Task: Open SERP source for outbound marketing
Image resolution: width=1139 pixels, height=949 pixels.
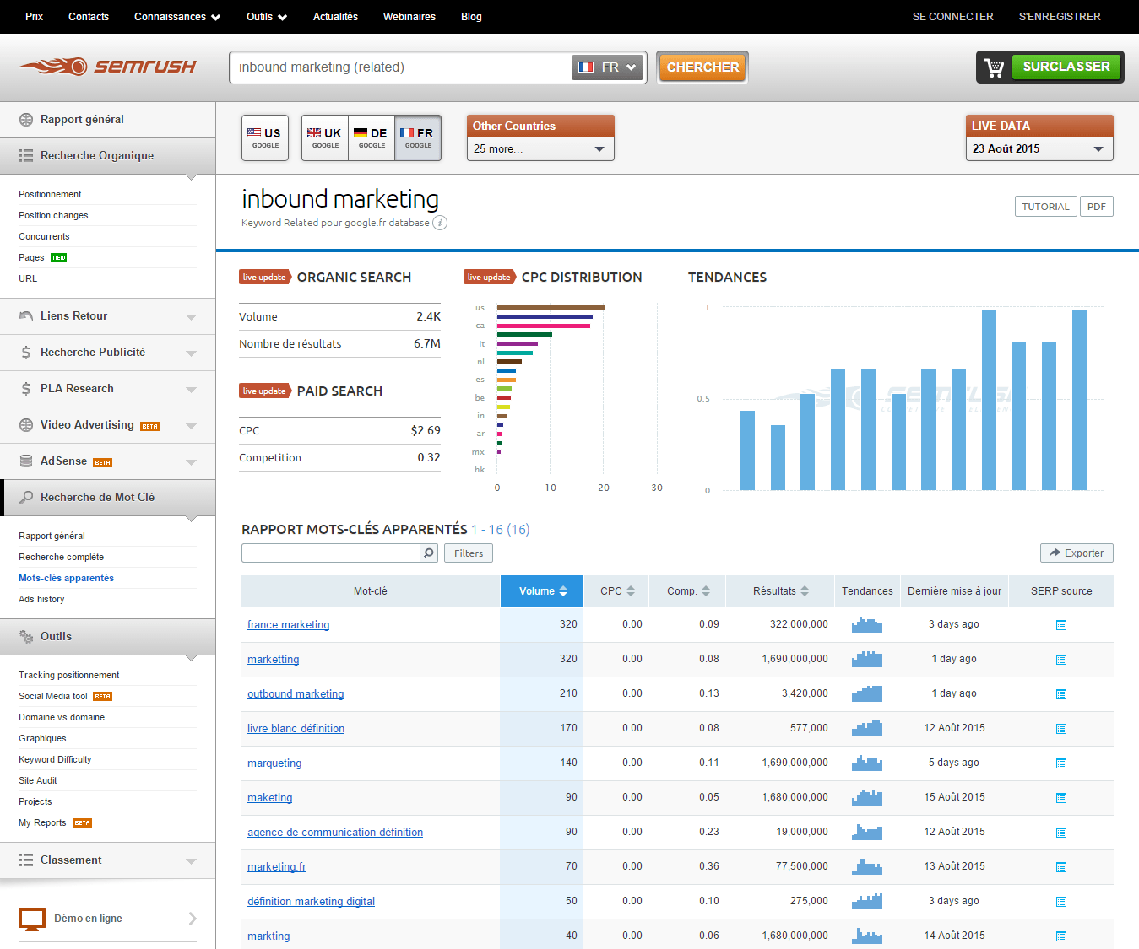Action: [1061, 694]
